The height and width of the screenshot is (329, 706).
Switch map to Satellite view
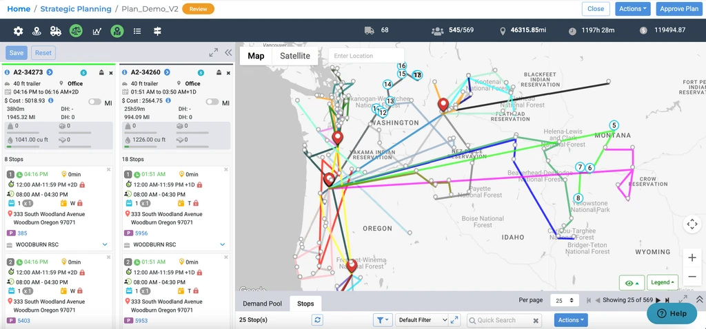[x=294, y=56]
